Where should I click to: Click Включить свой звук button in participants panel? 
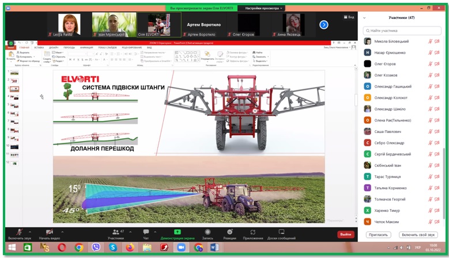click(x=418, y=235)
